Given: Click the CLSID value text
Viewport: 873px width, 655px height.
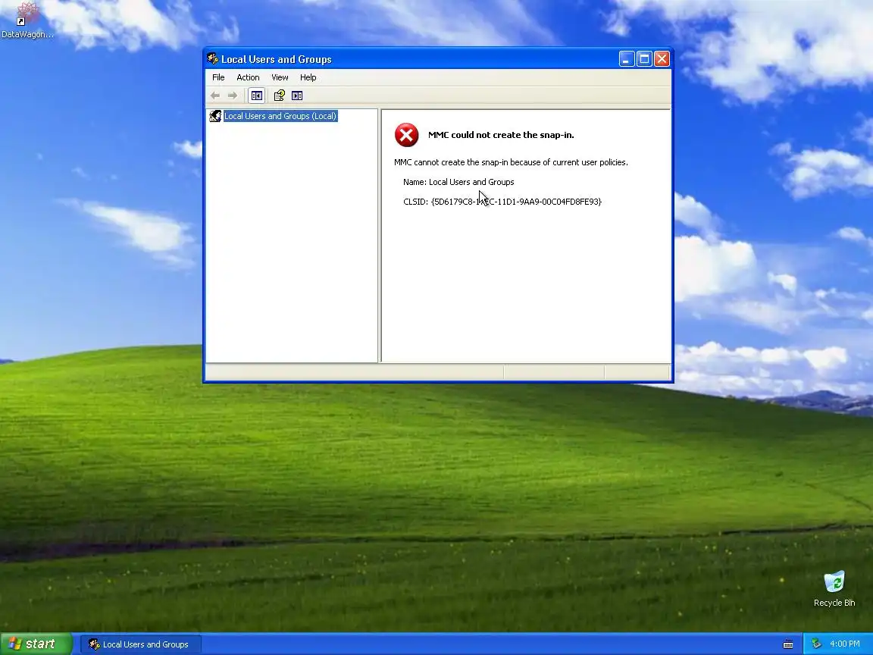Looking at the screenshot, I should pyautogui.click(x=516, y=202).
